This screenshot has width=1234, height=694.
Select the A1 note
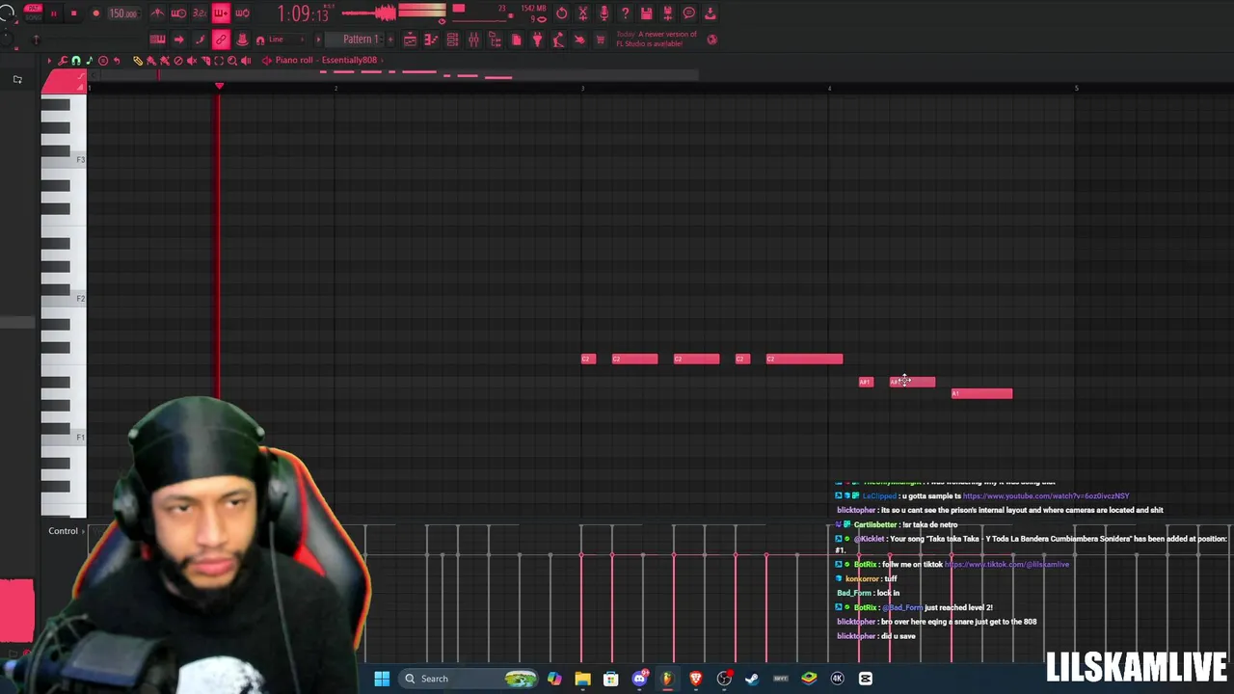click(x=981, y=393)
